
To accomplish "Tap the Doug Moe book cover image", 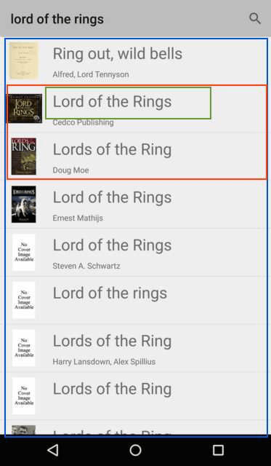I will click(24, 157).
